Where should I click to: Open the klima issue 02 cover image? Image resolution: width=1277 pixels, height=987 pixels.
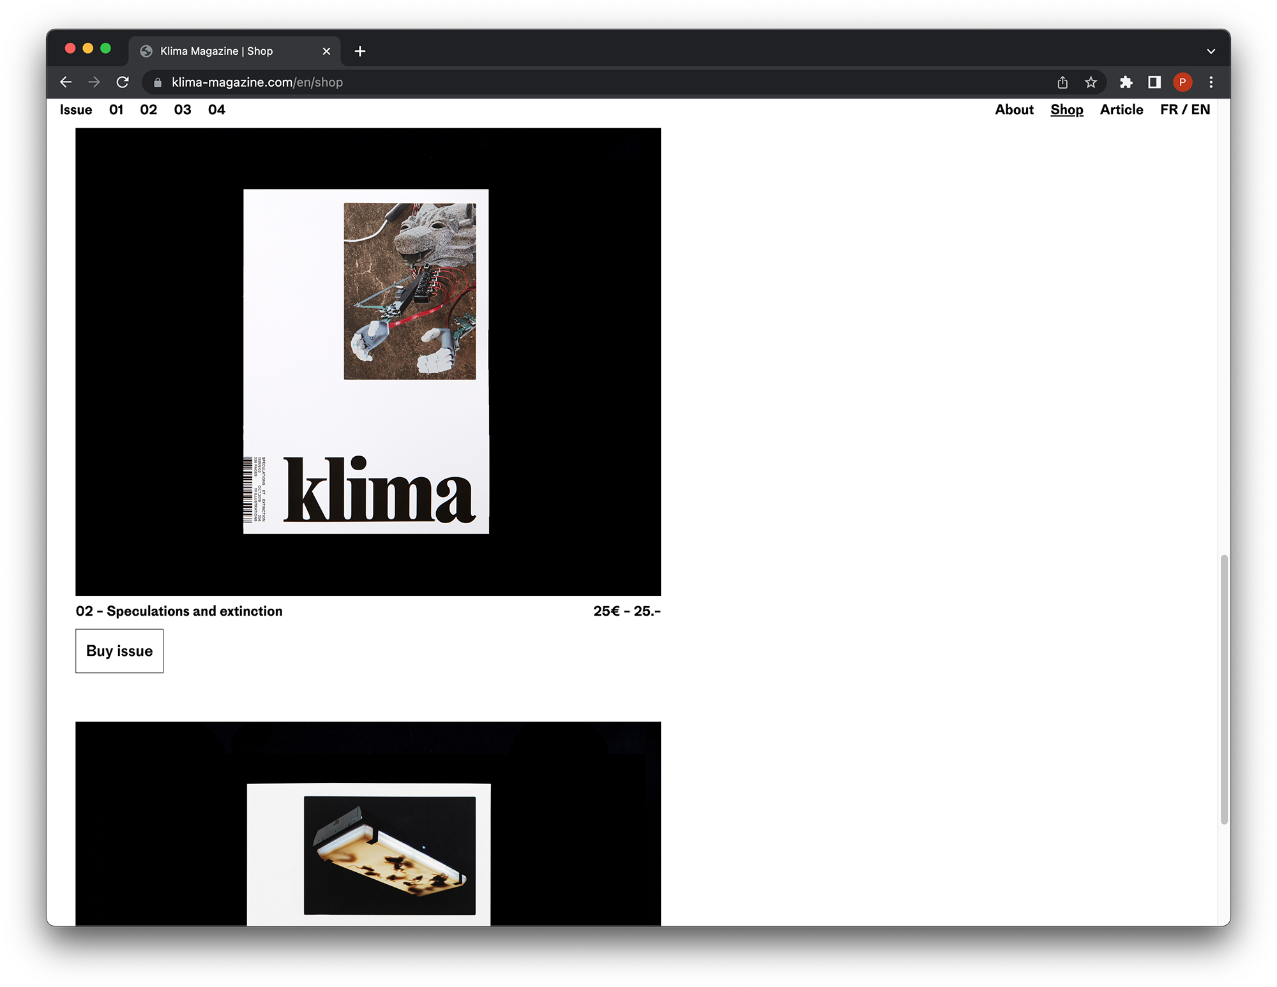(x=368, y=362)
